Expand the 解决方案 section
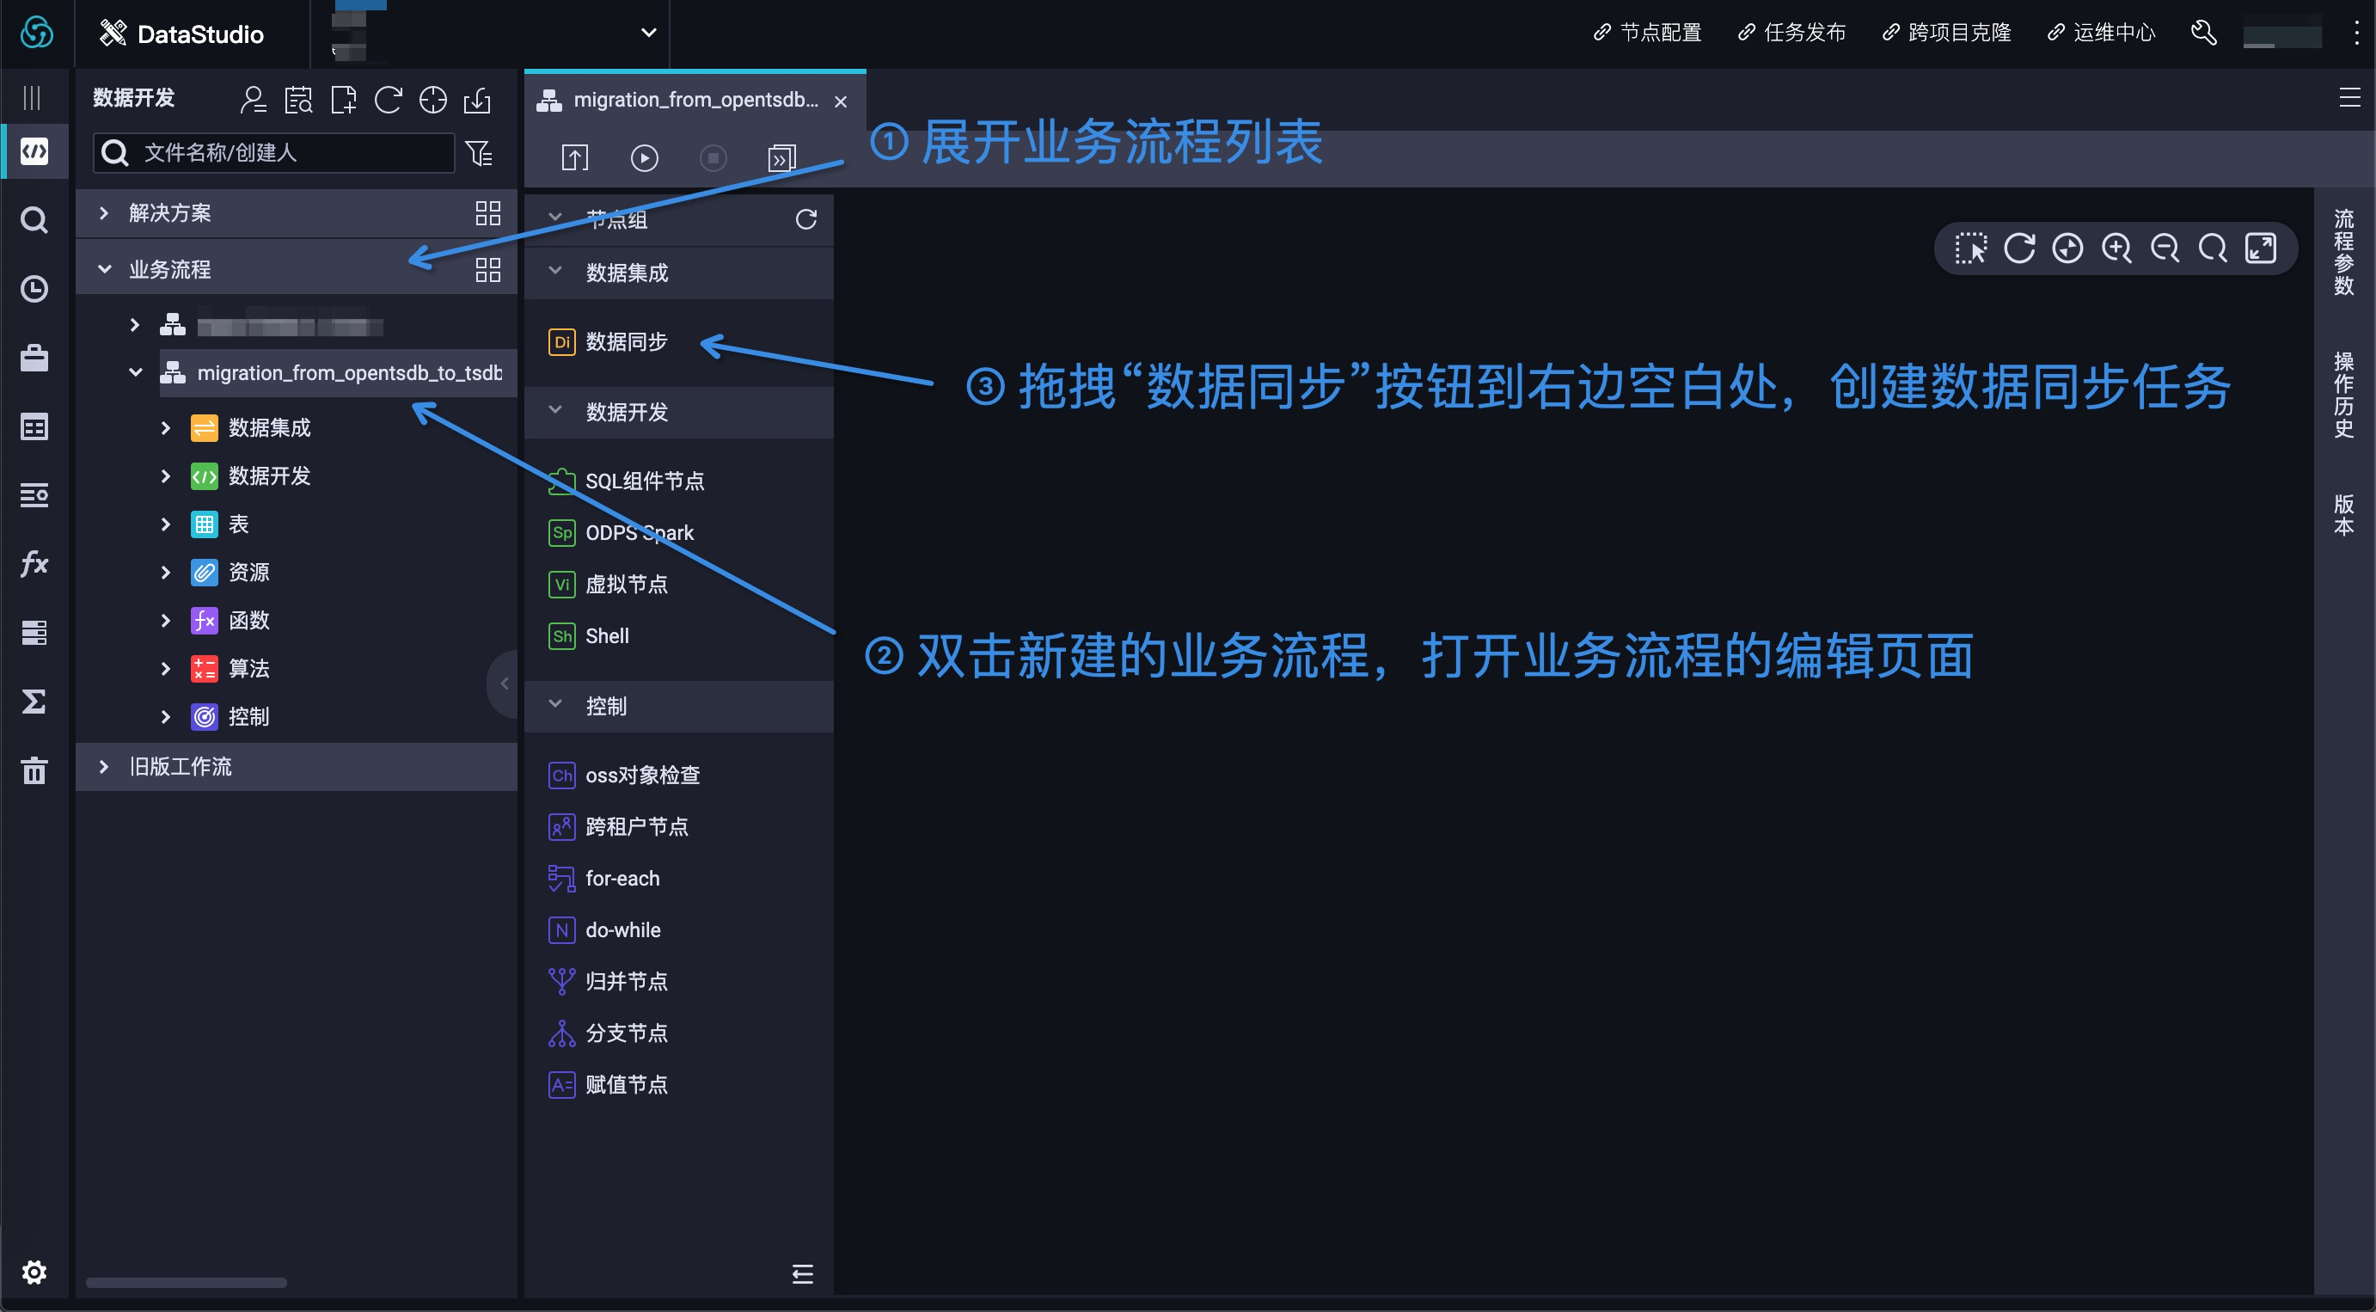Viewport: 2376px width, 1312px height. point(104,213)
